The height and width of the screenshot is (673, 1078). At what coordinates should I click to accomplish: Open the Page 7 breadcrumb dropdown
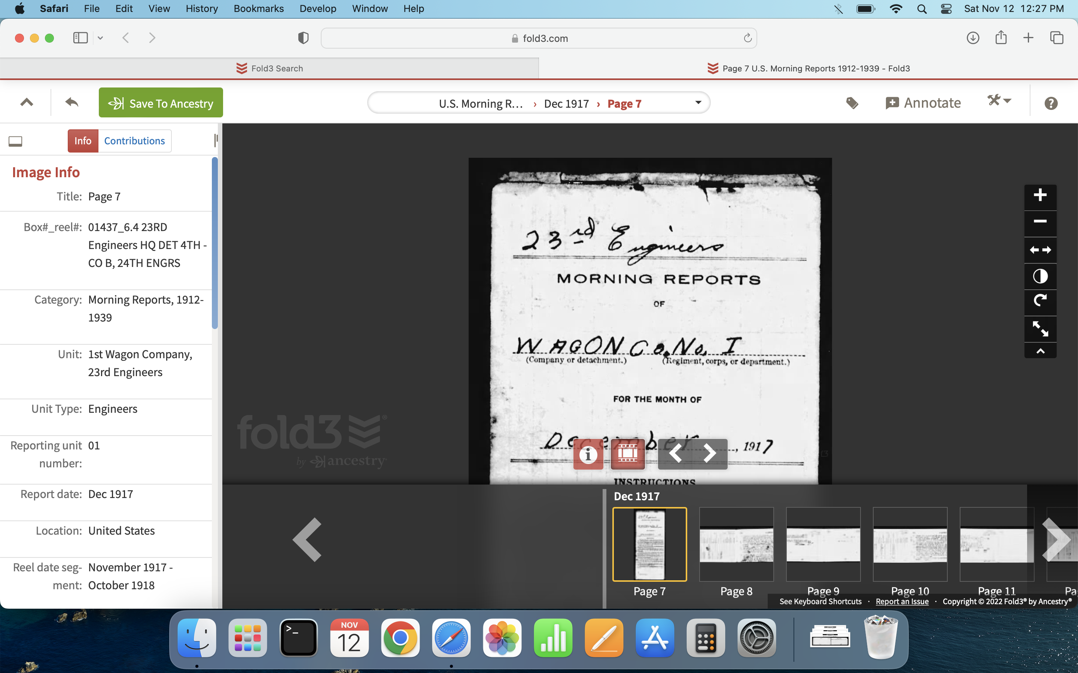point(698,103)
